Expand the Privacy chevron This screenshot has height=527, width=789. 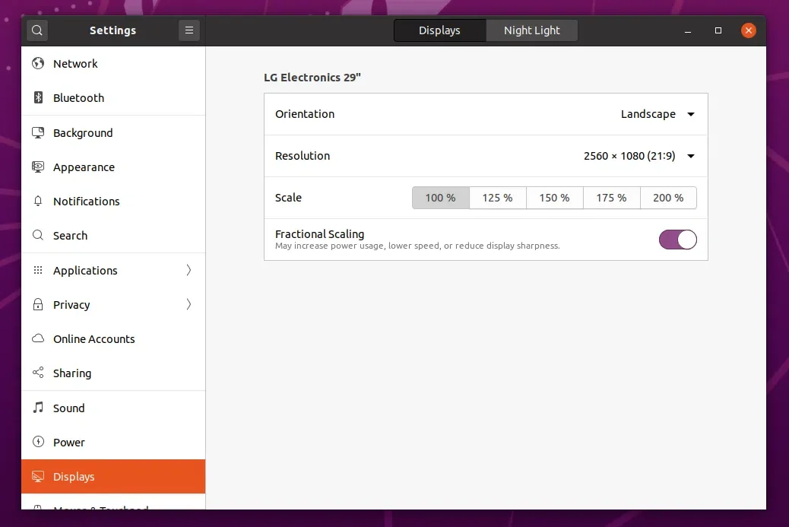click(189, 304)
